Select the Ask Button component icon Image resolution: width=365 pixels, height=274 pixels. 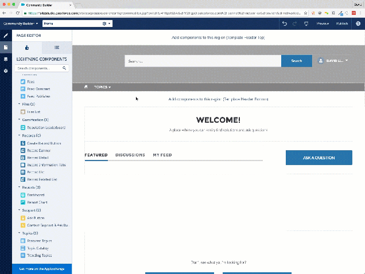pyautogui.click(x=23, y=218)
